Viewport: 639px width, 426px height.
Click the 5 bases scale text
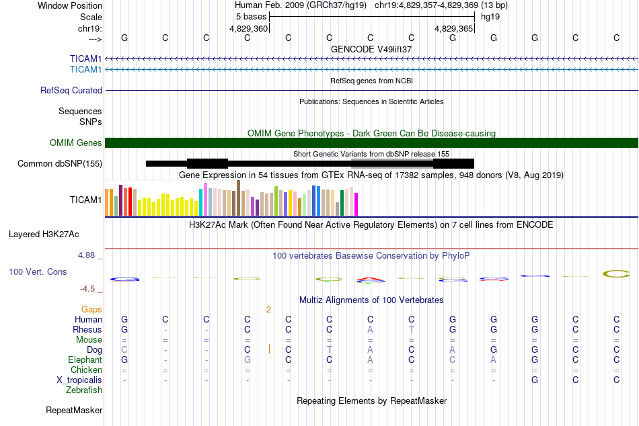coord(251,17)
